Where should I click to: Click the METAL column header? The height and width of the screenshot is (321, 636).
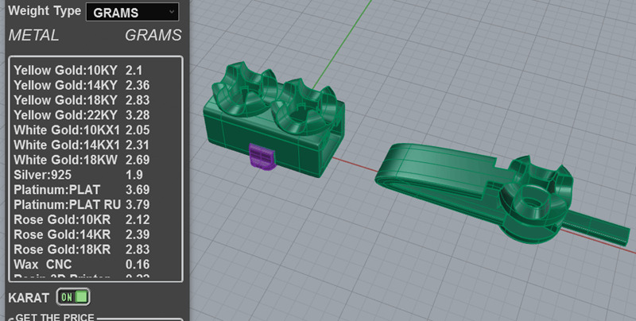click(x=33, y=35)
